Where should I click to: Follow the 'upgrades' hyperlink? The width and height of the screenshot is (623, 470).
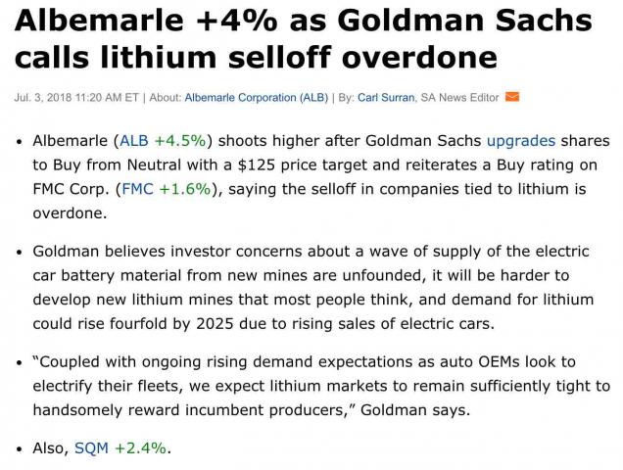pos(521,141)
